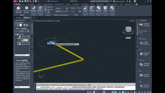Click the Оборуд... equipment ribbon button
165x93 pixels.
coord(92,9)
